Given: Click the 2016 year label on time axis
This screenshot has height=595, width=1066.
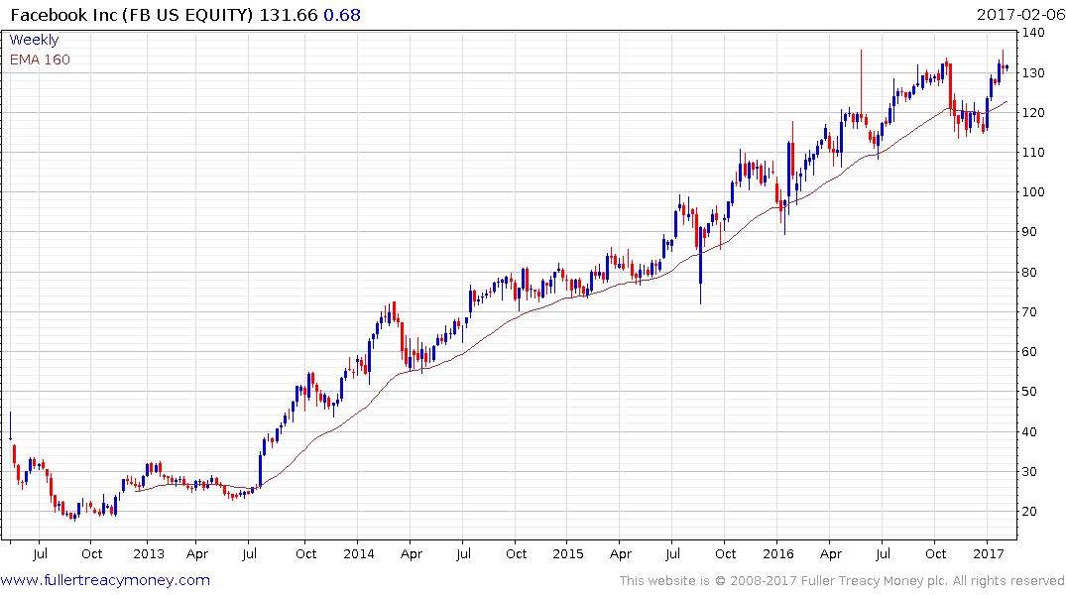Looking at the screenshot, I should [777, 553].
